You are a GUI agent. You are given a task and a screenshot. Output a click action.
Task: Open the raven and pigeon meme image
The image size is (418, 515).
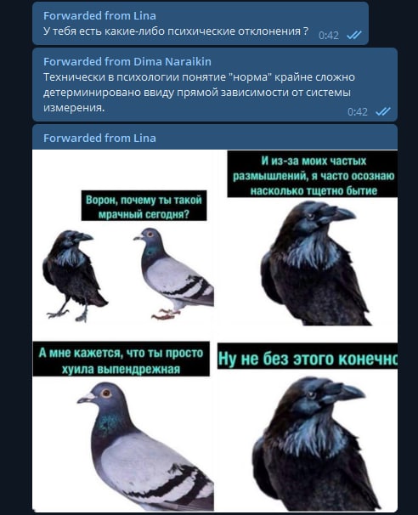215,331
